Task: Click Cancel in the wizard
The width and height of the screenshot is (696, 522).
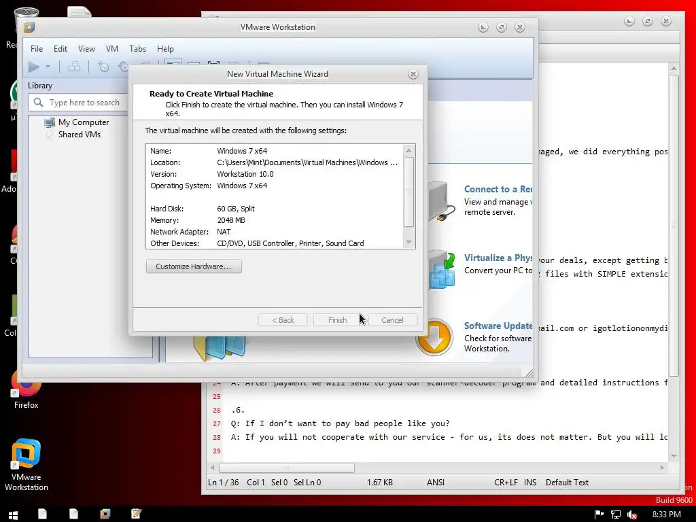Action: pos(392,320)
